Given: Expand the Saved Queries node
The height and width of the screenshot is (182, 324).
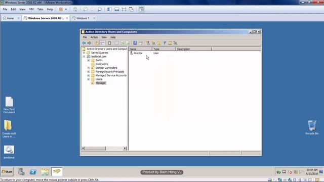Looking at the screenshot, I should (x=84, y=53).
